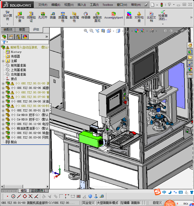Image resolution: width=194 pixels, height=206 pixels.
Task: Click the 传感器 sensor tool in the ribbon
Action: point(86,16)
